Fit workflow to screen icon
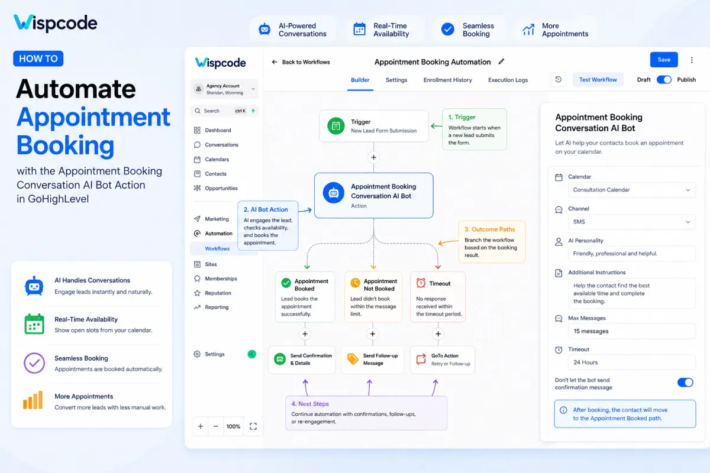Image resolution: width=710 pixels, height=473 pixels. [x=253, y=426]
